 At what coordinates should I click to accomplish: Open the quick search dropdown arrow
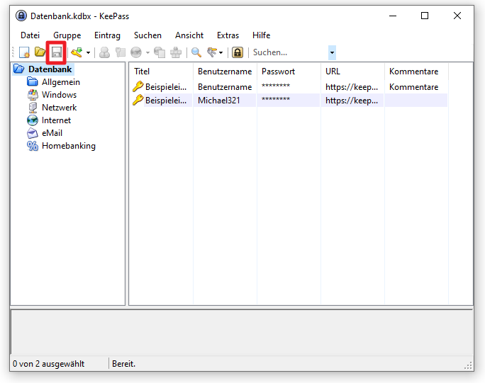(x=332, y=52)
